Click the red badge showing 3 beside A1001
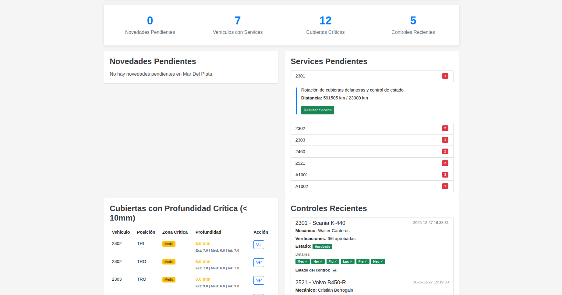Screen dimensions: 562x295 tap(445, 174)
